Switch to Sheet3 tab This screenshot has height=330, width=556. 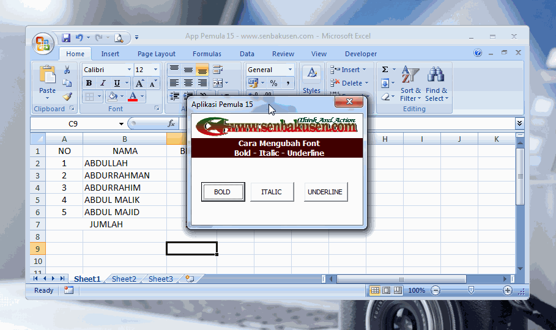tap(161, 279)
